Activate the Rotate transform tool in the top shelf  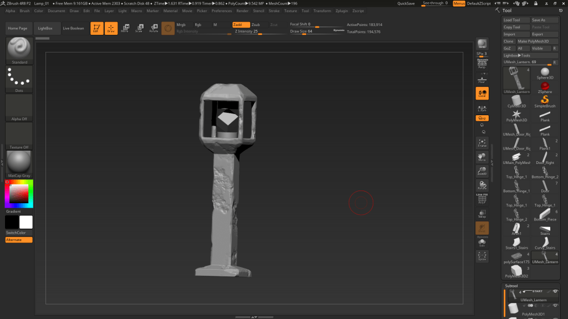(154, 28)
